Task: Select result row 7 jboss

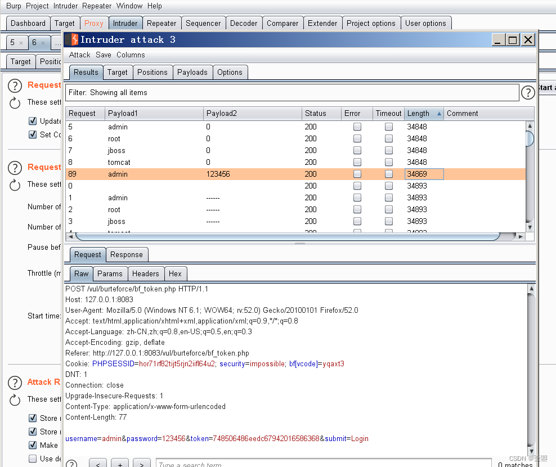Action: 295,150
